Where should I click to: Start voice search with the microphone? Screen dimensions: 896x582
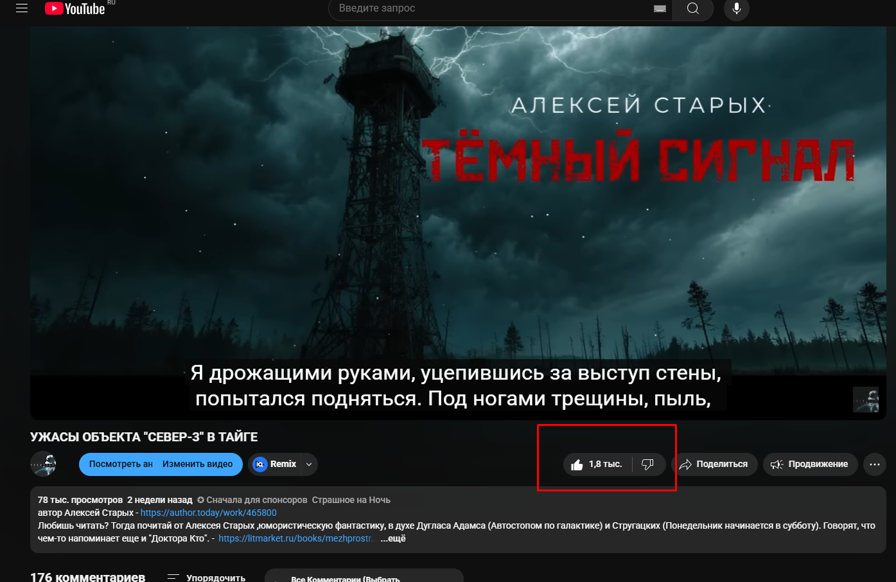[x=737, y=8]
